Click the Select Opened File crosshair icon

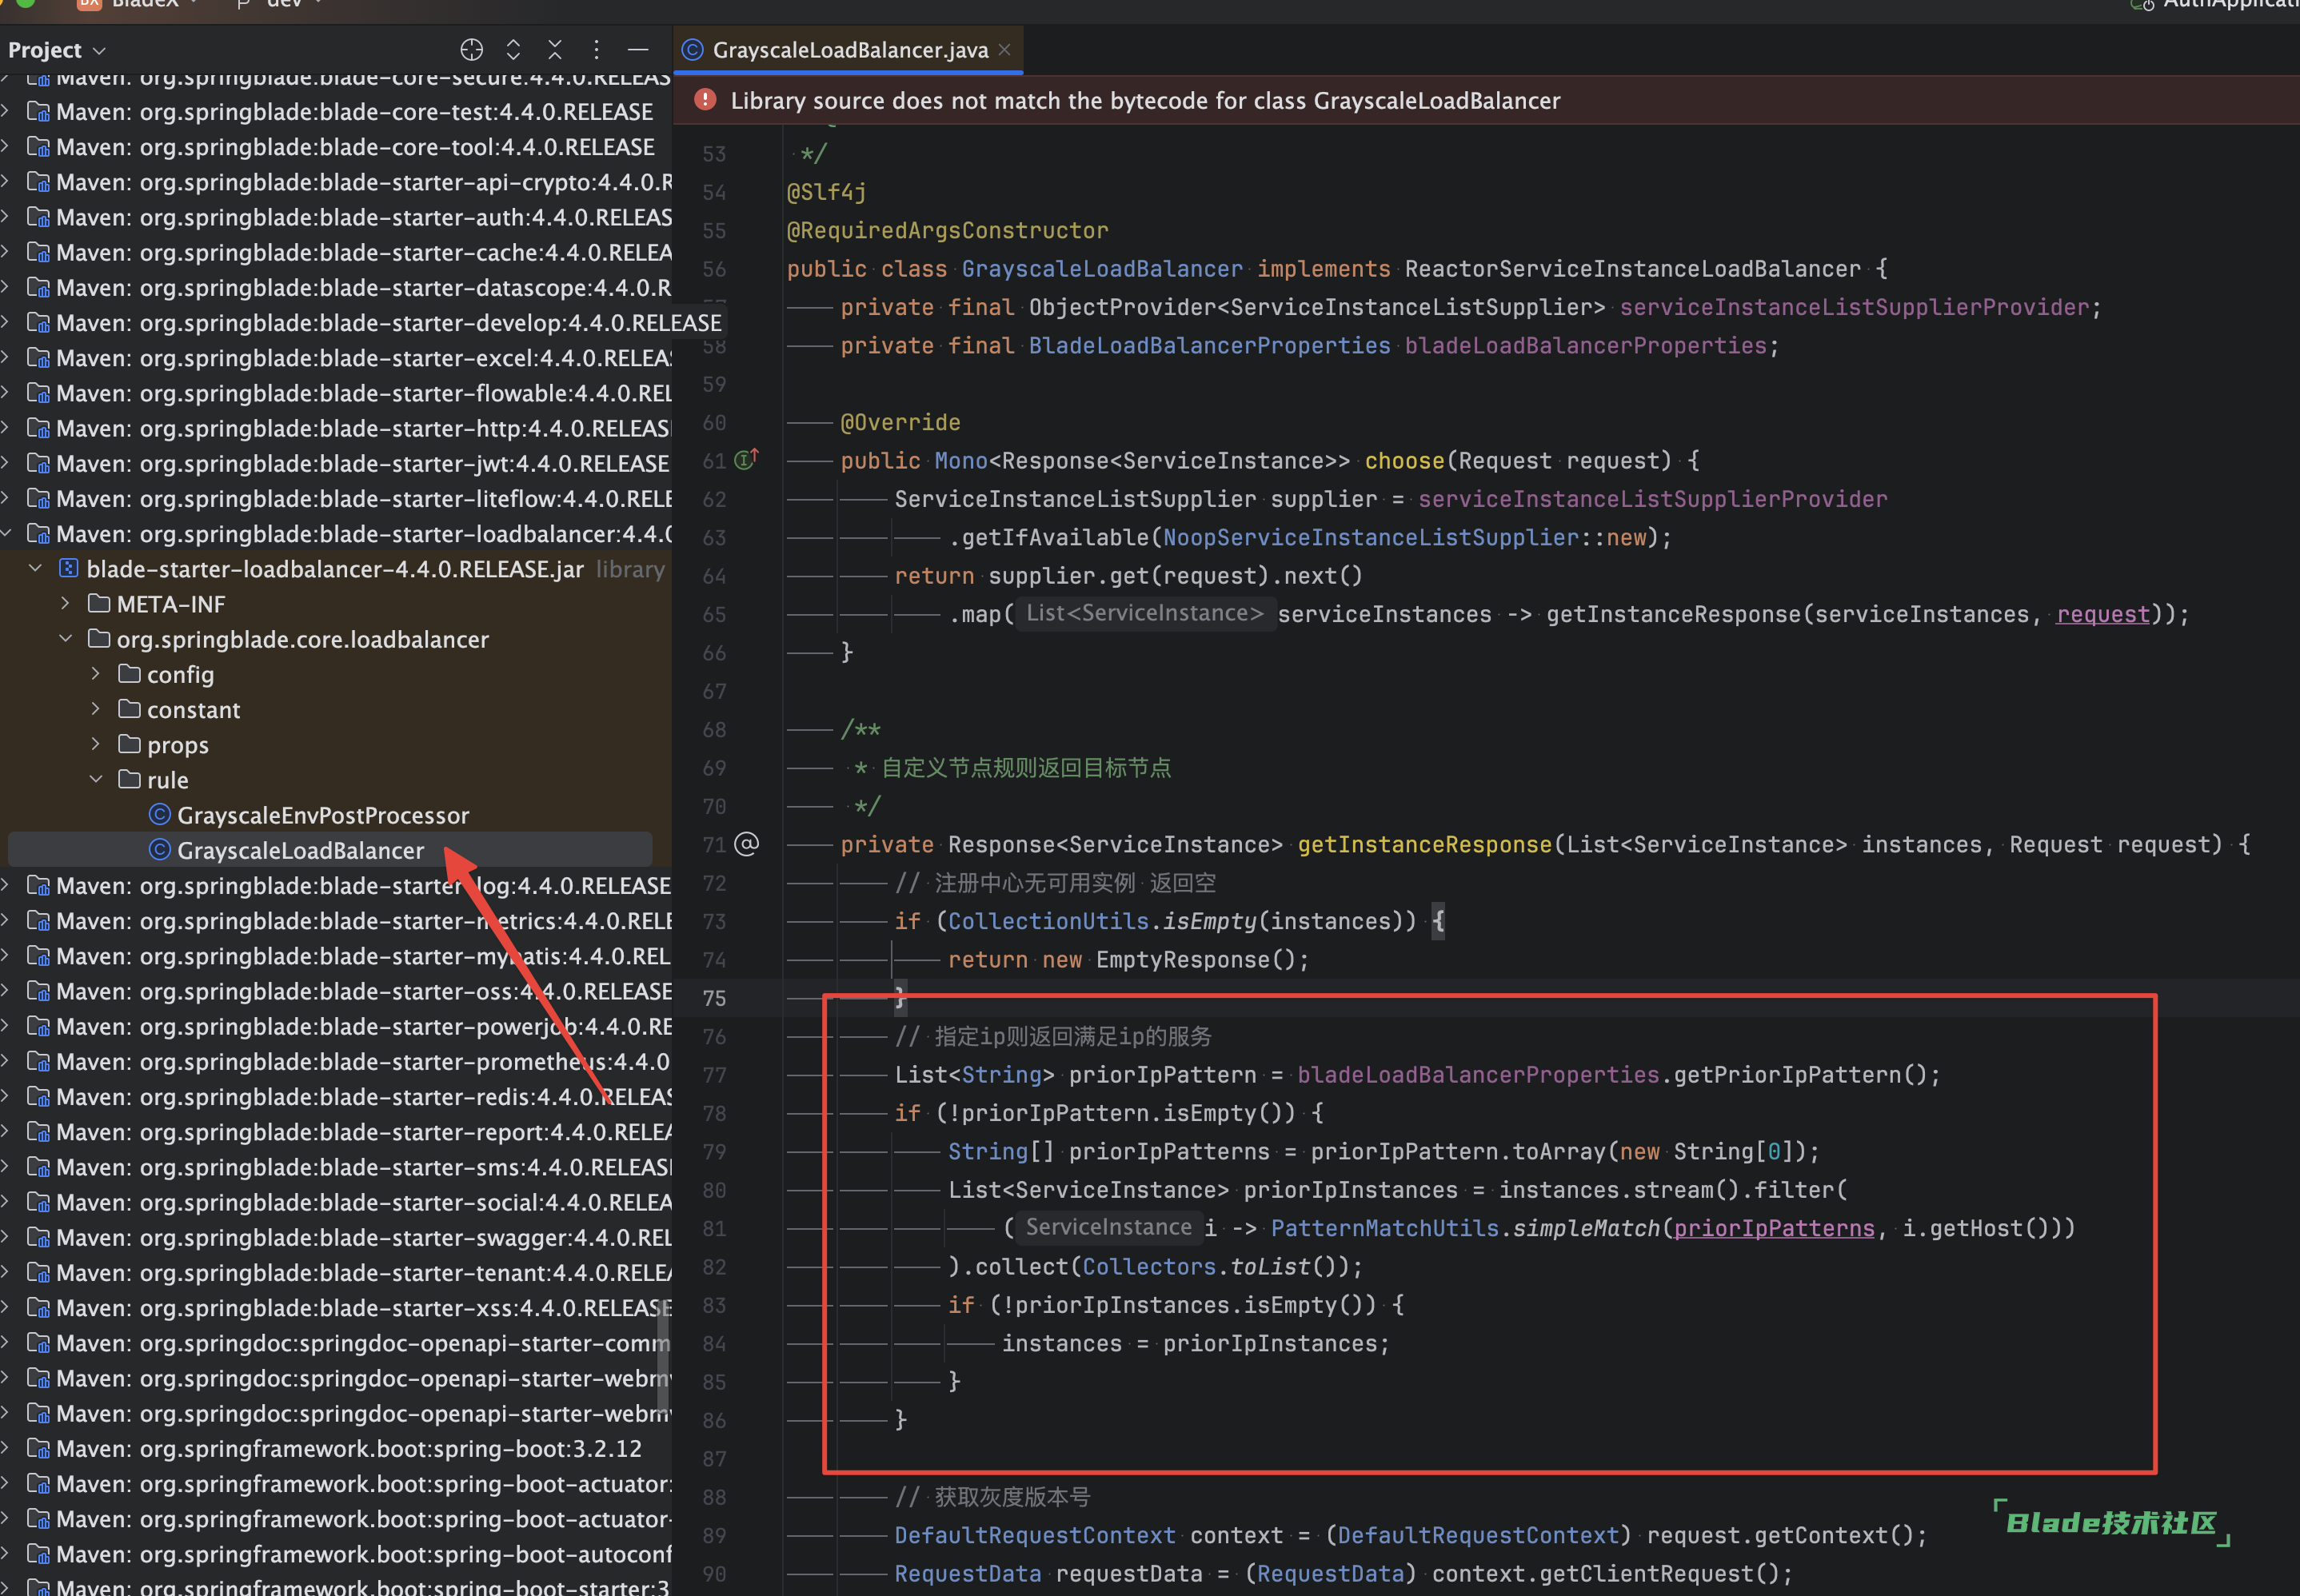tap(471, 49)
